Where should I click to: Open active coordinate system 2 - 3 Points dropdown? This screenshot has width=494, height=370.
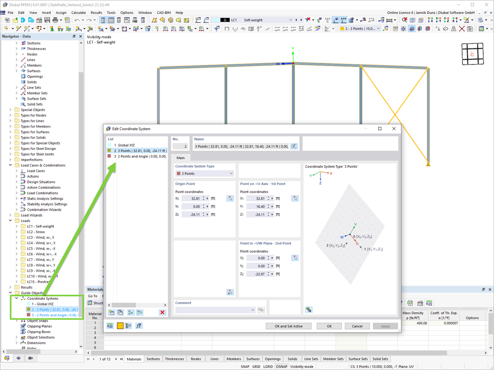(x=360, y=28)
